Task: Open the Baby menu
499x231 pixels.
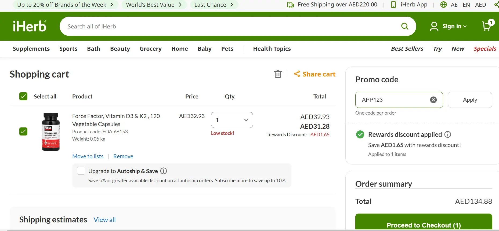Action: (x=205, y=49)
